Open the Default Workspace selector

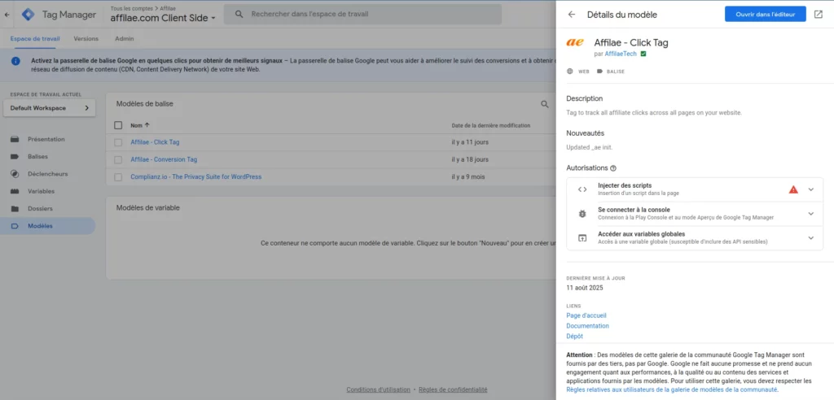(x=49, y=108)
